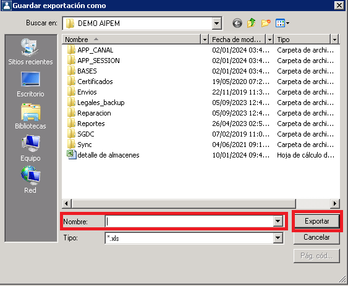Select the Sync folder icon
Image resolution: width=348 pixels, height=286 pixels.
point(71,144)
